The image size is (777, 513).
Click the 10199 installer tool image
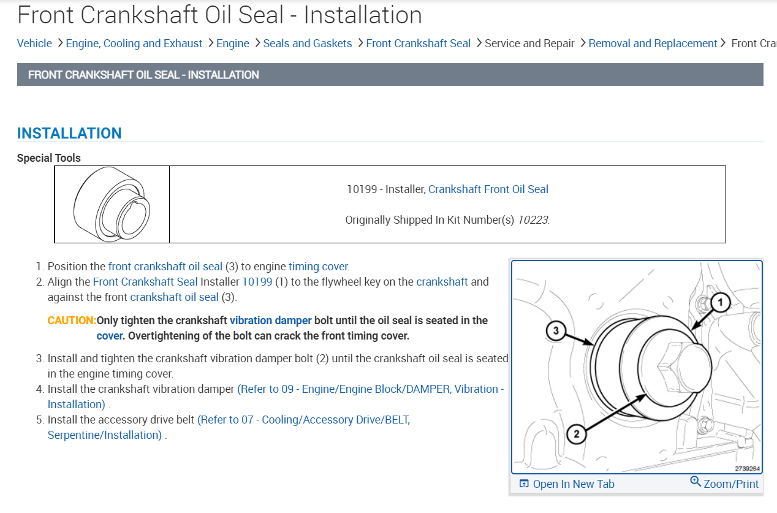point(112,204)
